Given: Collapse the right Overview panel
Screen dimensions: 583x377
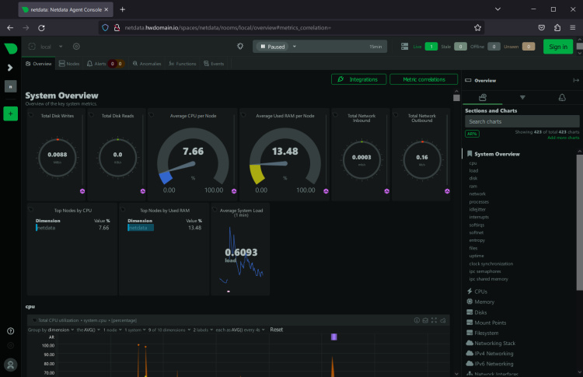Looking at the screenshot, I should (575, 80).
